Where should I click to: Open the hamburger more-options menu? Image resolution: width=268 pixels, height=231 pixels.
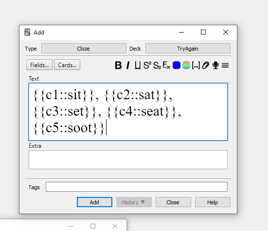pyautogui.click(x=225, y=65)
